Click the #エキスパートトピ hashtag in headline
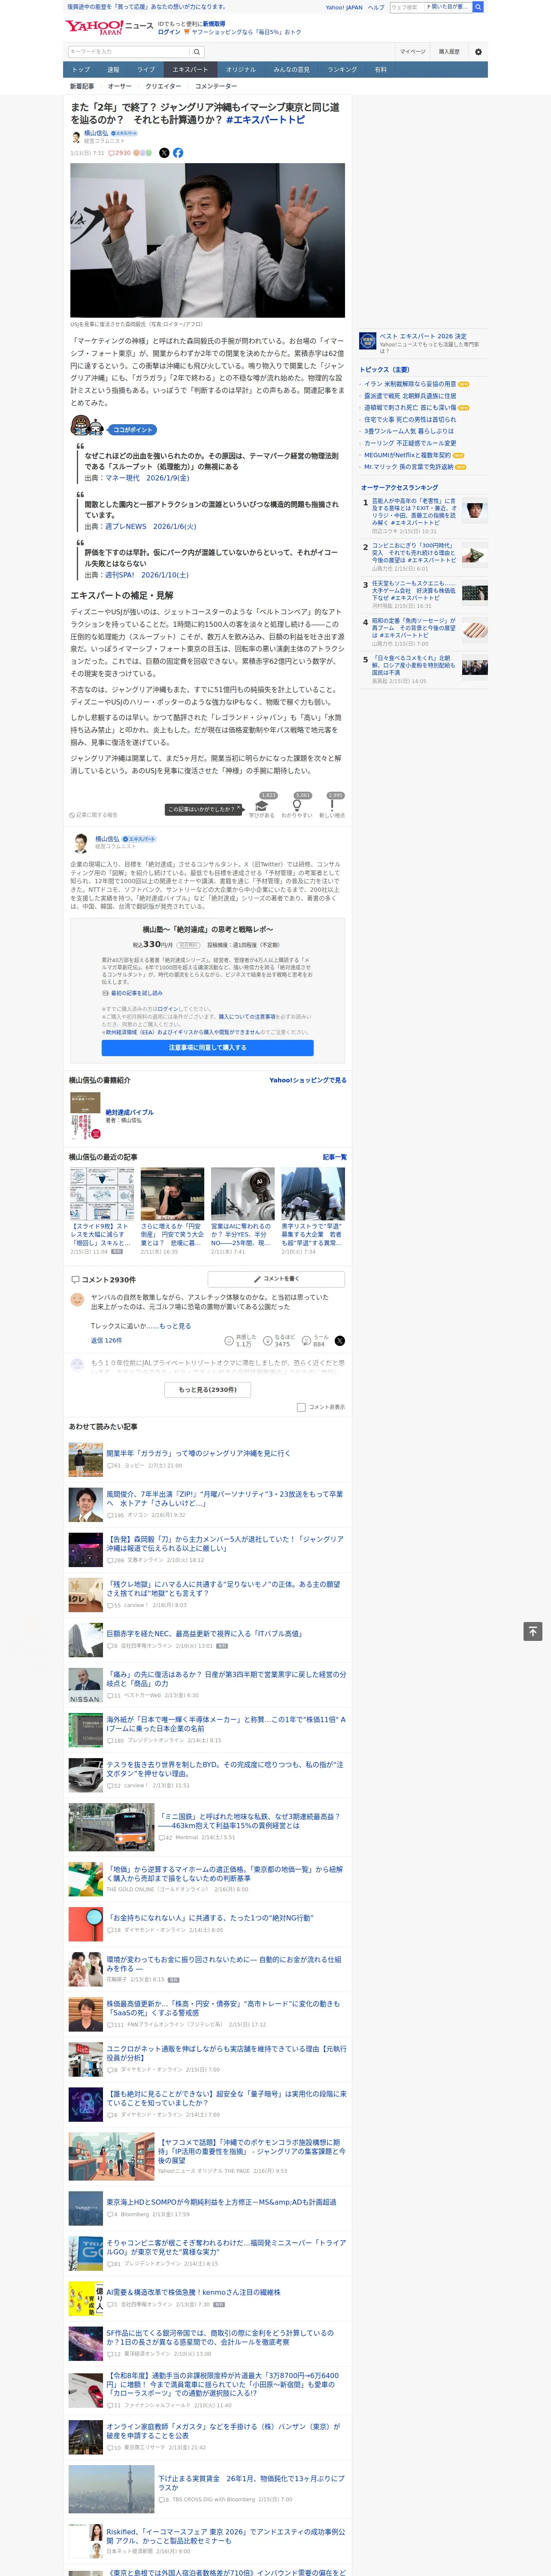The width and height of the screenshot is (551, 2576). 265,120
